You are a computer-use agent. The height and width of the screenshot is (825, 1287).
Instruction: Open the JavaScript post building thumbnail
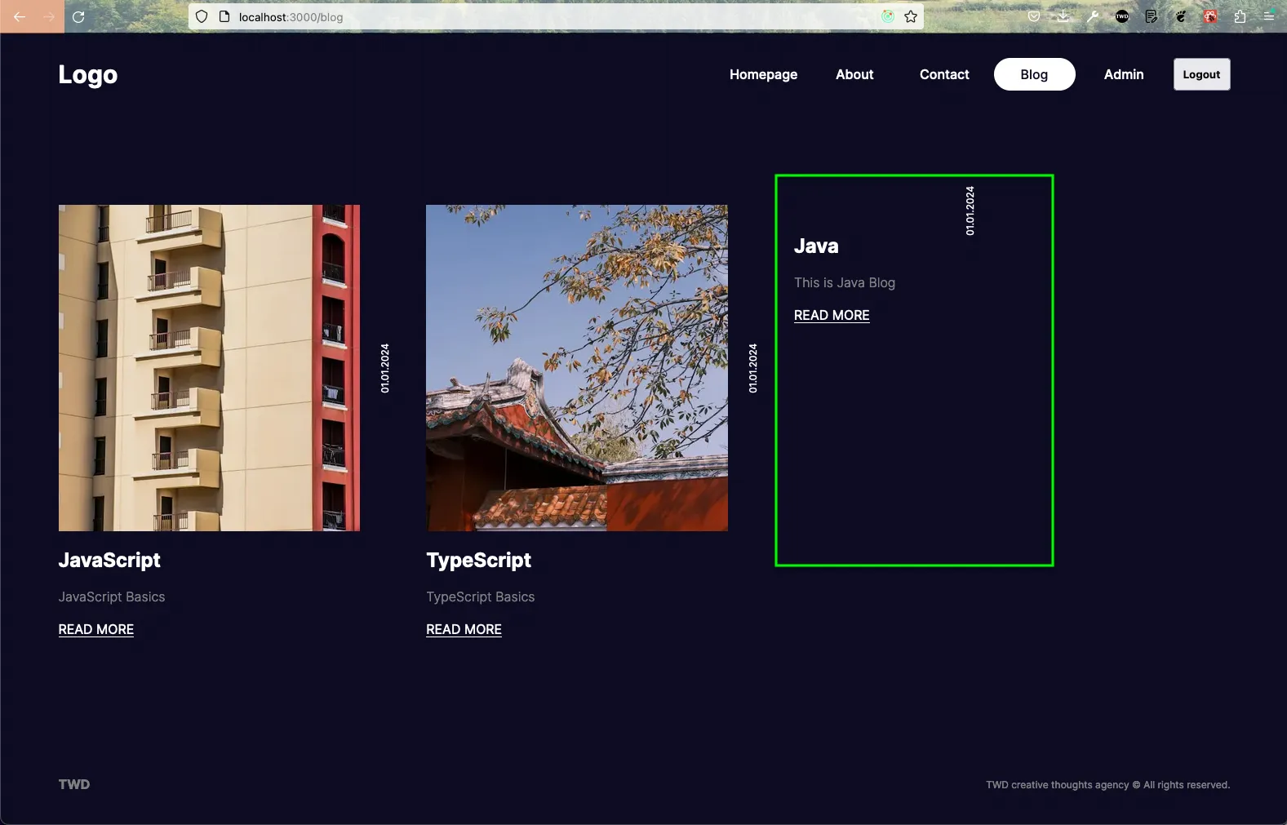pos(209,368)
